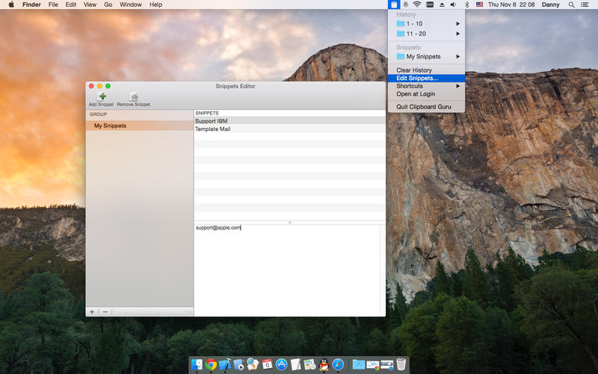Image resolution: width=598 pixels, height=374 pixels.
Task: Click the minus button to remove a group
Action: tap(105, 312)
